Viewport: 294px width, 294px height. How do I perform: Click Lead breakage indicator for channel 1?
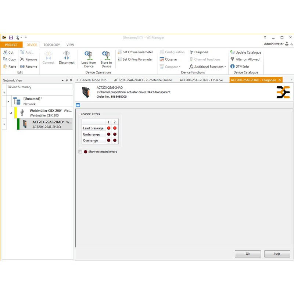tap(108, 128)
